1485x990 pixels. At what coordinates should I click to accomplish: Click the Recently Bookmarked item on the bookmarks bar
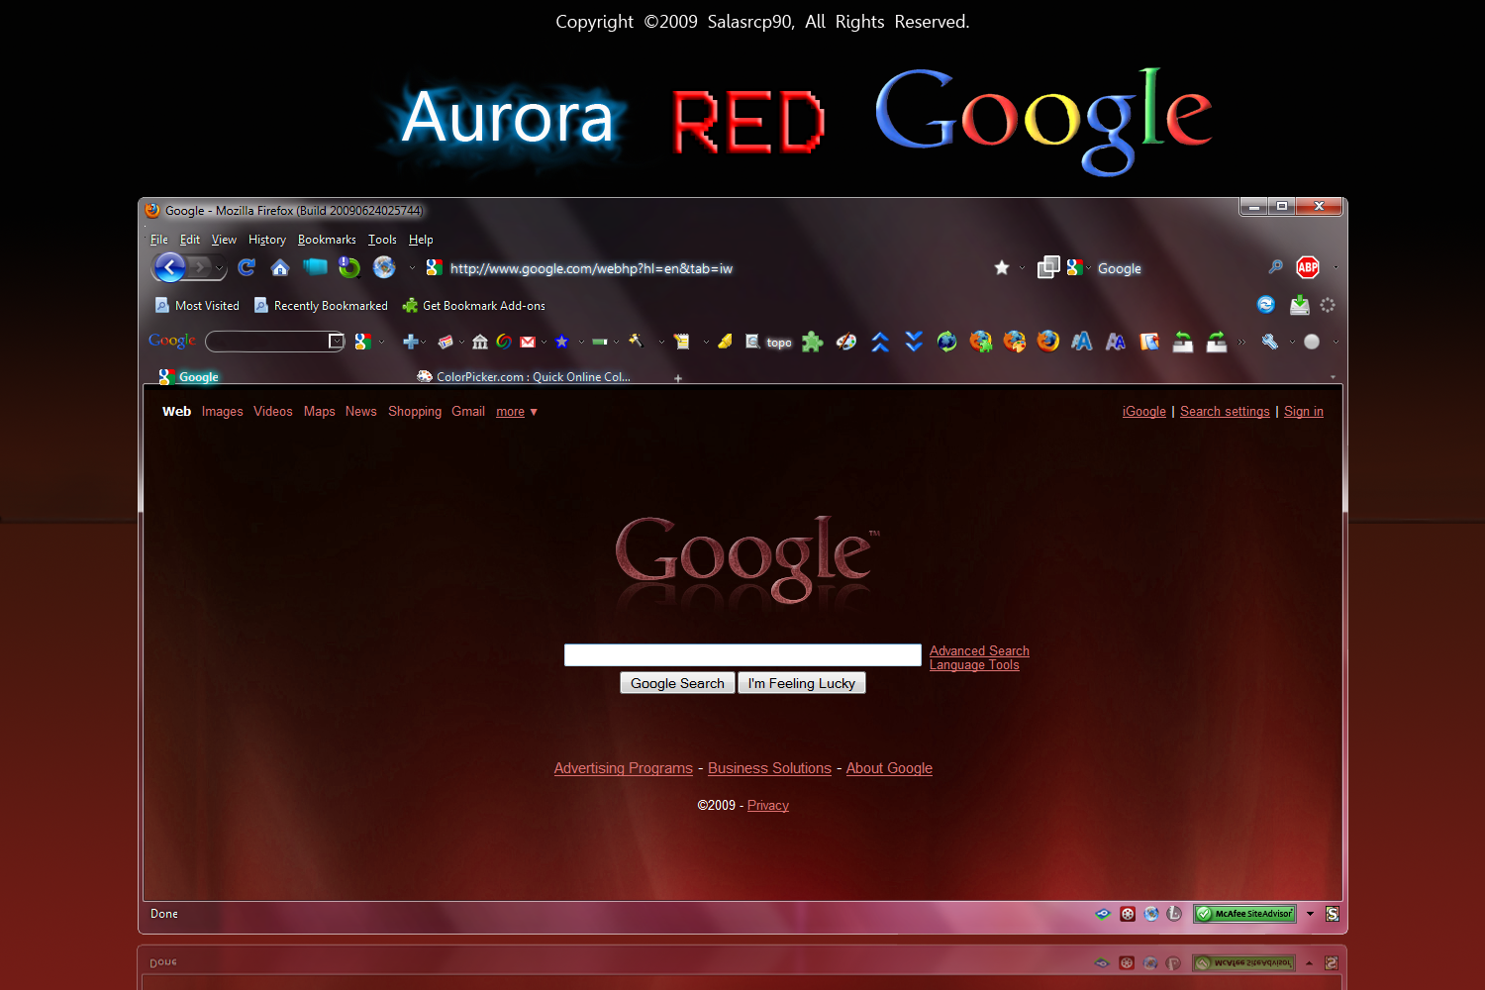point(330,305)
